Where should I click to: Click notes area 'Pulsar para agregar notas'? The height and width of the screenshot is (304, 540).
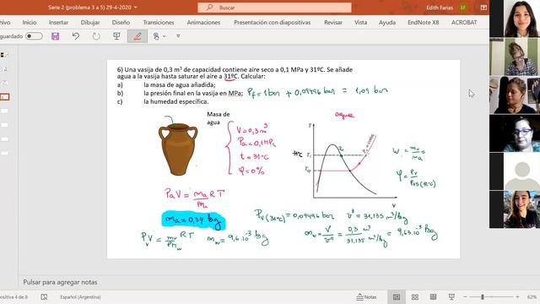(x=60, y=282)
